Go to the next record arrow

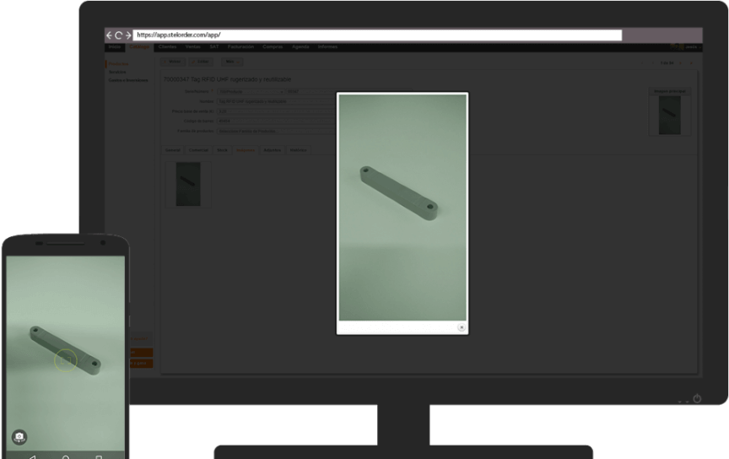point(680,63)
